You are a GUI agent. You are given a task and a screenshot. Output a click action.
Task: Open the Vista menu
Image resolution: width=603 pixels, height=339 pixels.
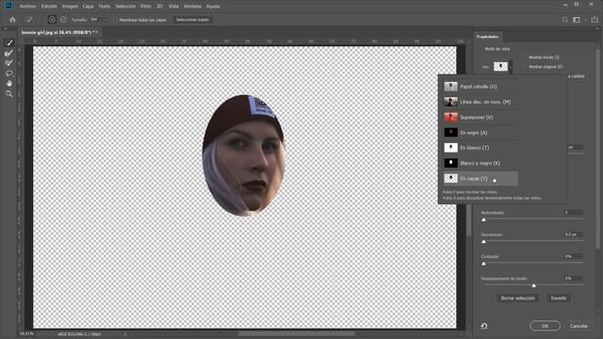pyautogui.click(x=173, y=7)
